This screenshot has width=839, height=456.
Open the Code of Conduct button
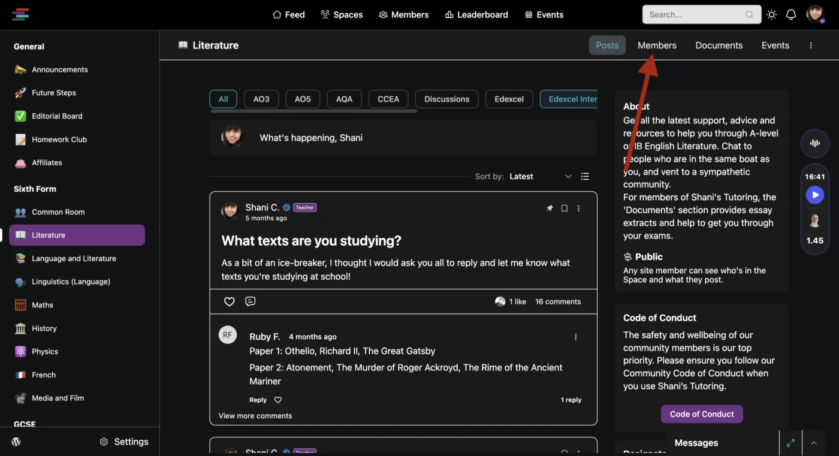pyautogui.click(x=702, y=414)
